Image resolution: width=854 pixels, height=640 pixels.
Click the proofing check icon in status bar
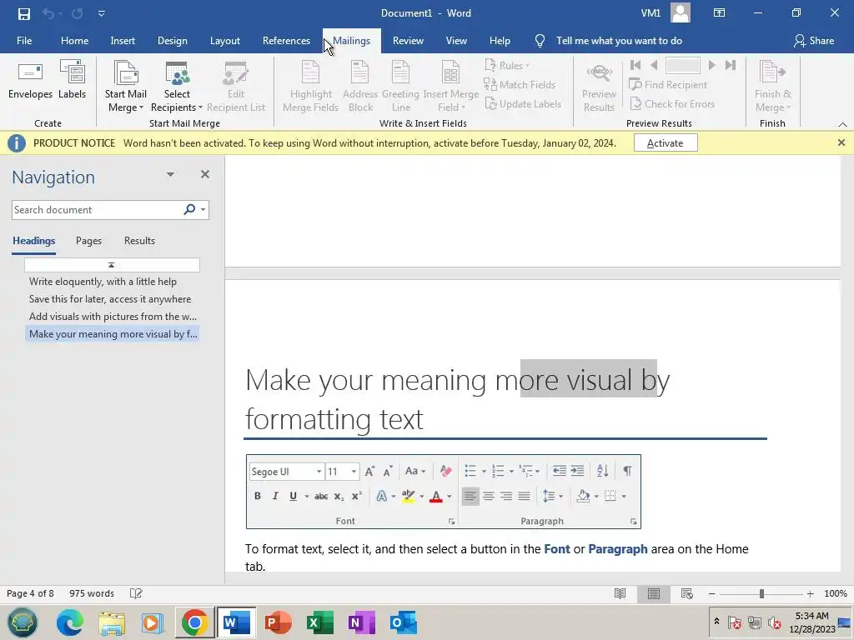click(136, 593)
